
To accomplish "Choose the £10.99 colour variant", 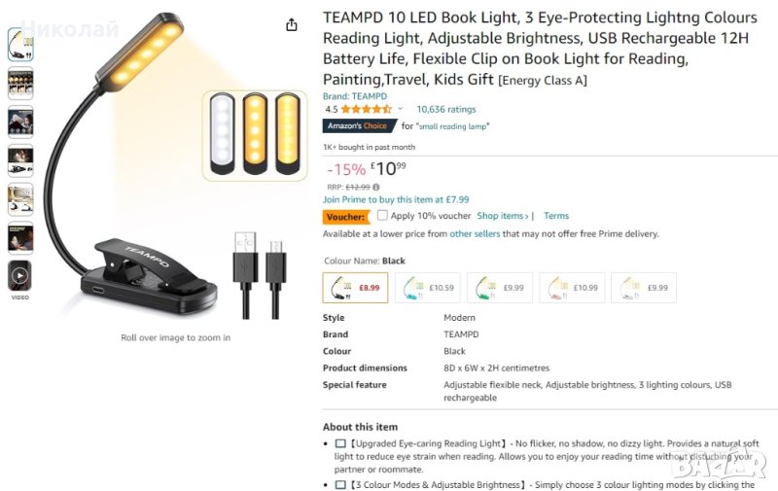I will coord(572,288).
